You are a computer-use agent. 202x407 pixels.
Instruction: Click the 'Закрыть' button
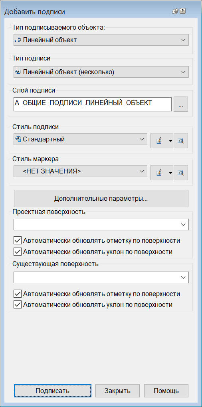click(117, 391)
